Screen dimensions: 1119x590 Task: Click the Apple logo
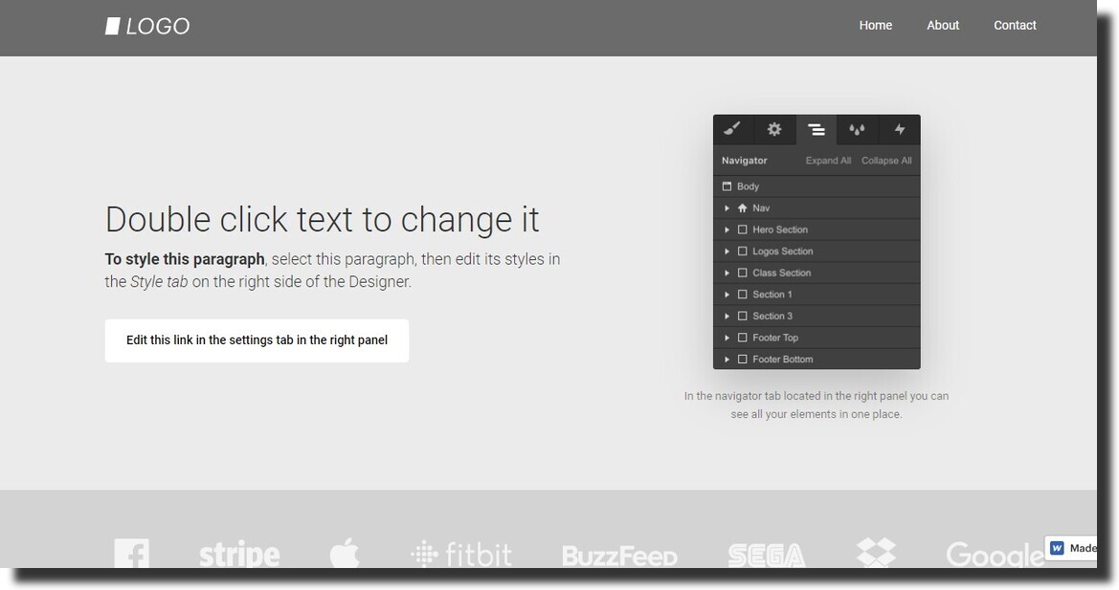tap(345, 553)
